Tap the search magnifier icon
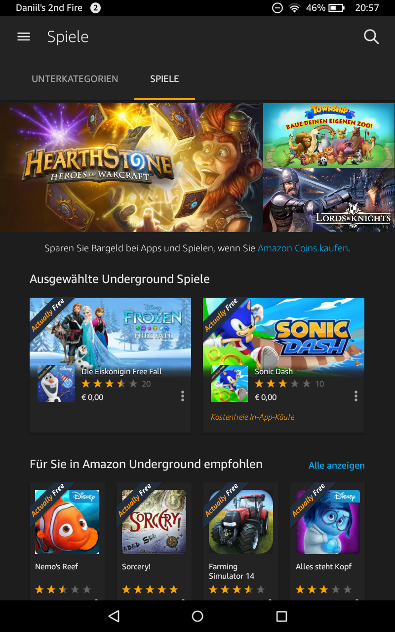This screenshot has height=632, width=395. point(371,37)
